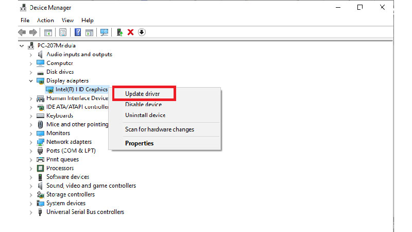This screenshot has height=232, width=412.
Task: Click the red X Uninstall device icon
Action: click(131, 32)
